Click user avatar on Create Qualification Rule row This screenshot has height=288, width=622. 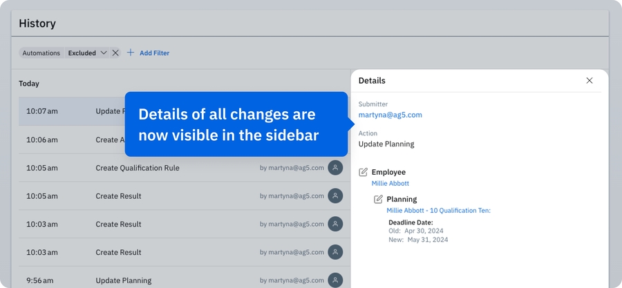pos(335,168)
